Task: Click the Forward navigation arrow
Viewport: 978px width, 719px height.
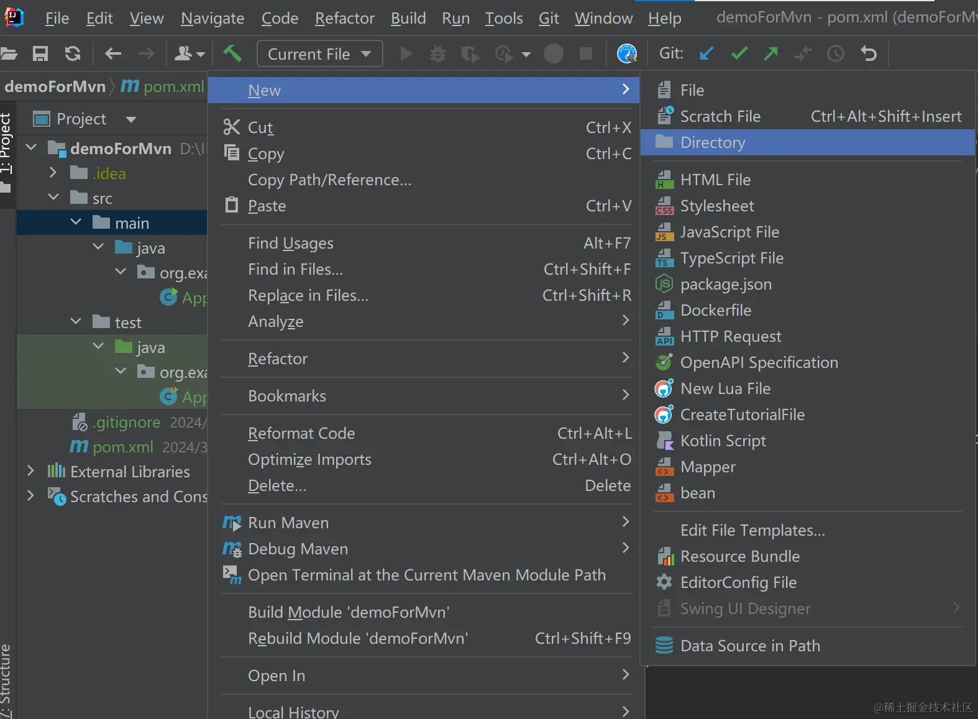Action: [147, 54]
